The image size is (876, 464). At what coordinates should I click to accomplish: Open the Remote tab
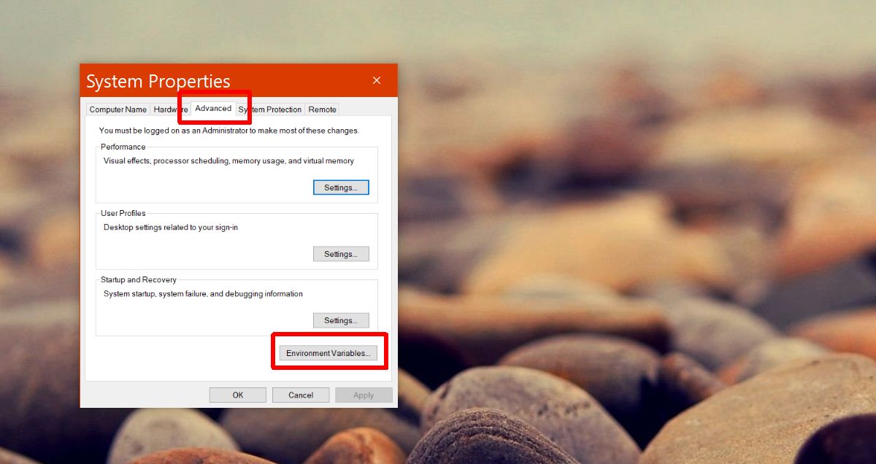[x=322, y=109]
